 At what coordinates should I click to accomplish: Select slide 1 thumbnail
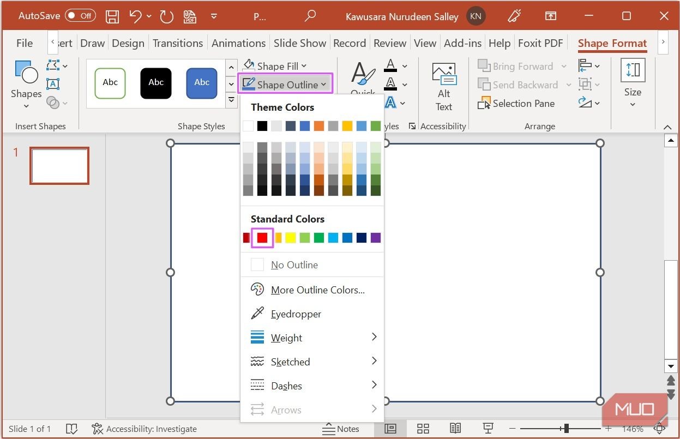(x=59, y=166)
